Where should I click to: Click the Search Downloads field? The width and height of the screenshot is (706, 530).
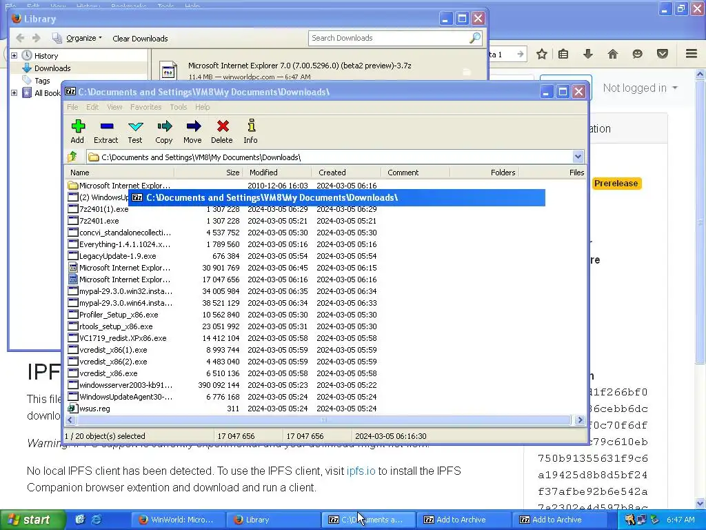(395, 39)
